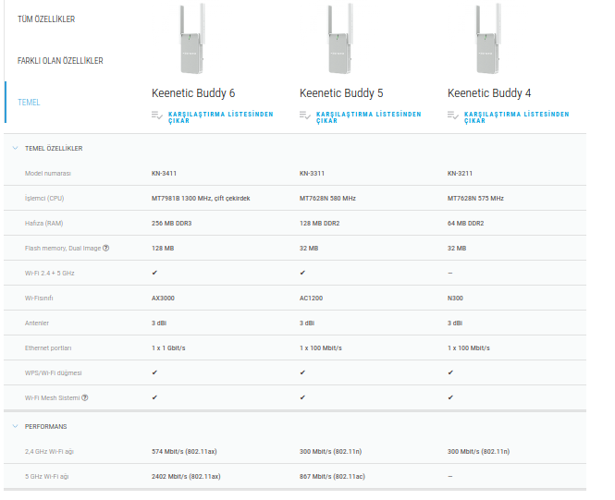Image resolution: width=615 pixels, height=500 pixels.
Task: Click Wi-Fi class AX3000
Action: tap(163, 299)
